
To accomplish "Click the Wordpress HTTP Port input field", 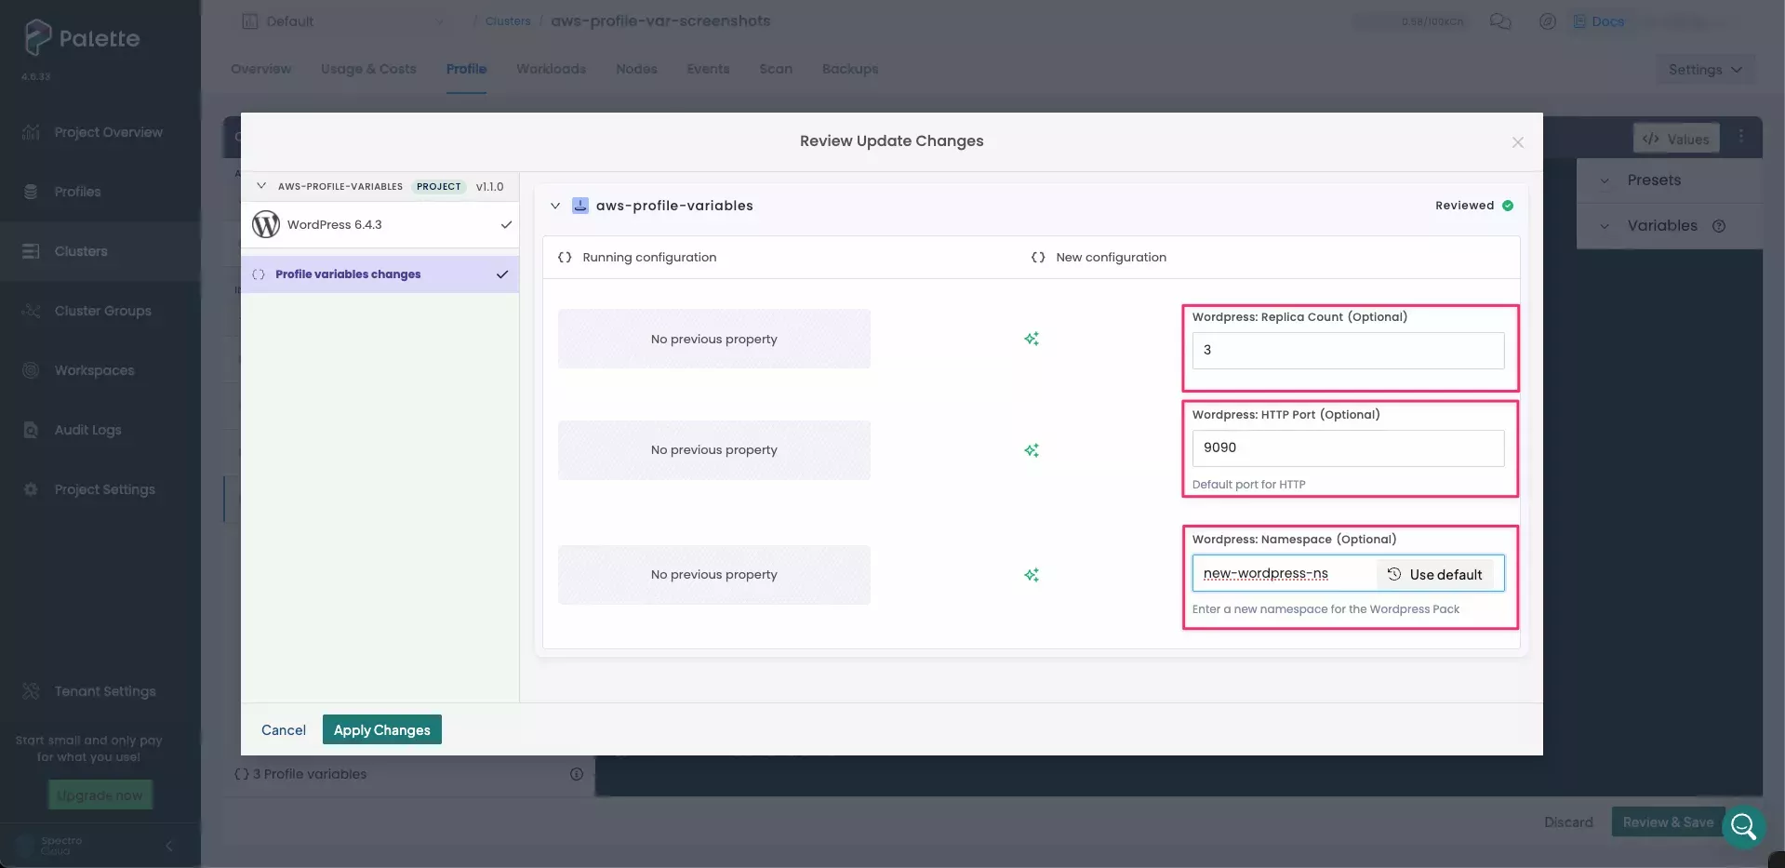I will tap(1347, 447).
